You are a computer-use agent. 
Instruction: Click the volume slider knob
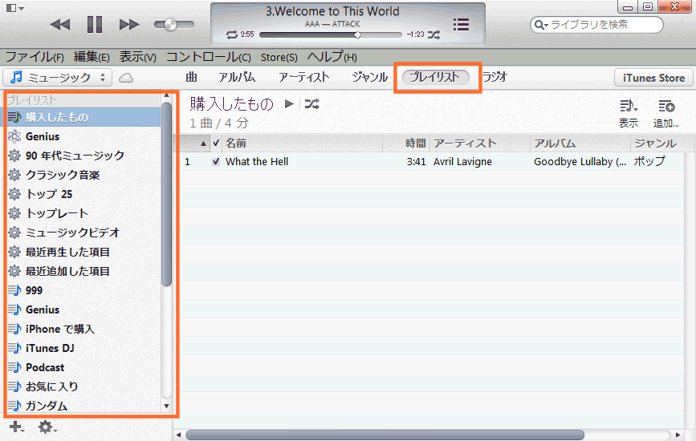coord(170,24)
